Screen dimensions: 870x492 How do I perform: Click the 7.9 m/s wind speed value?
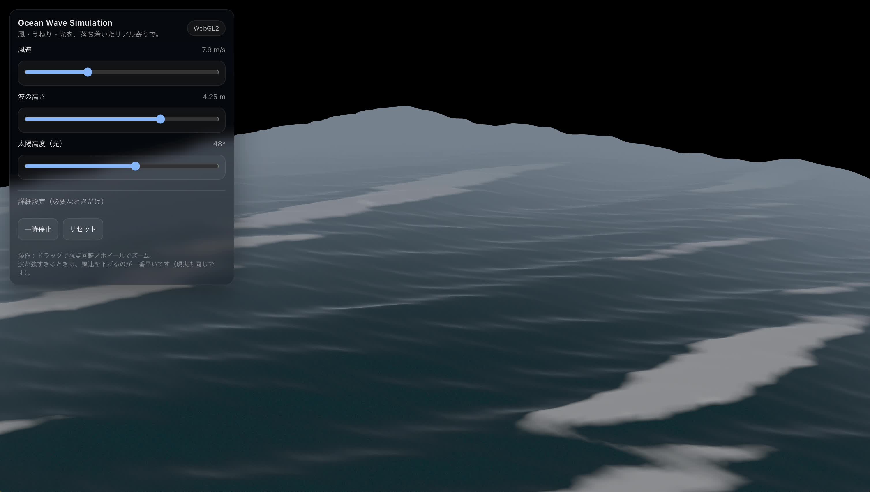pos(213,50)
